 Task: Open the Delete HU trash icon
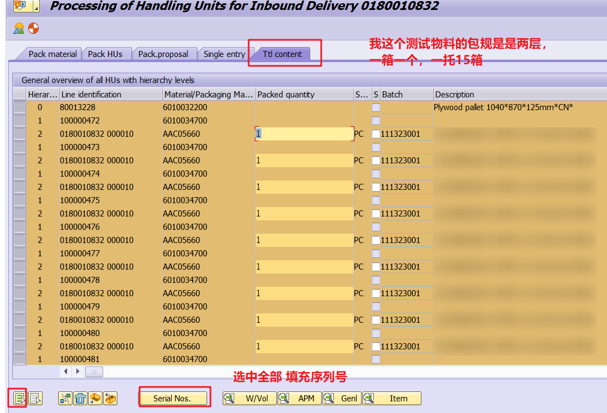(79, 397)
